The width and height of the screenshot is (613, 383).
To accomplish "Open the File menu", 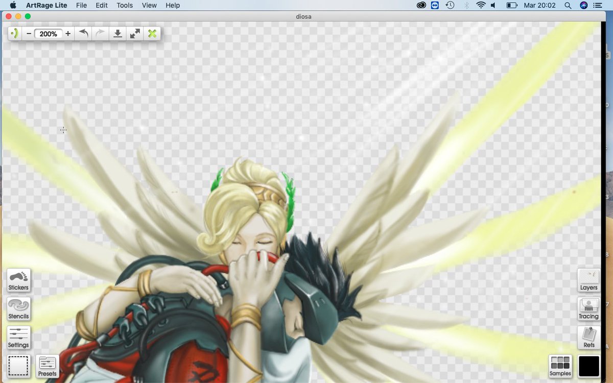I will [x=81, y=5].
